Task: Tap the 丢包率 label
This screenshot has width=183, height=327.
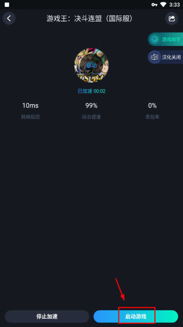Action: (152, 117)
